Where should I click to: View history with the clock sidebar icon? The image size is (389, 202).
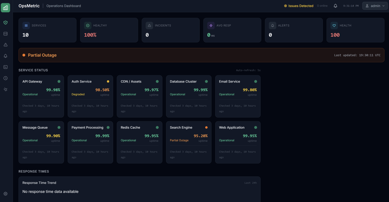[5, 78]
